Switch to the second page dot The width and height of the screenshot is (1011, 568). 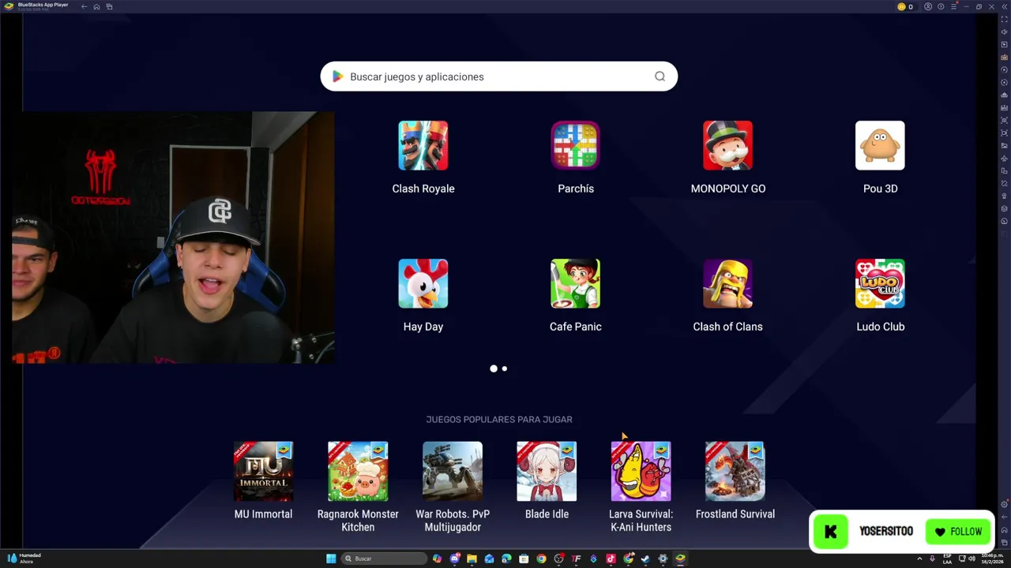(x=505, y=368)
